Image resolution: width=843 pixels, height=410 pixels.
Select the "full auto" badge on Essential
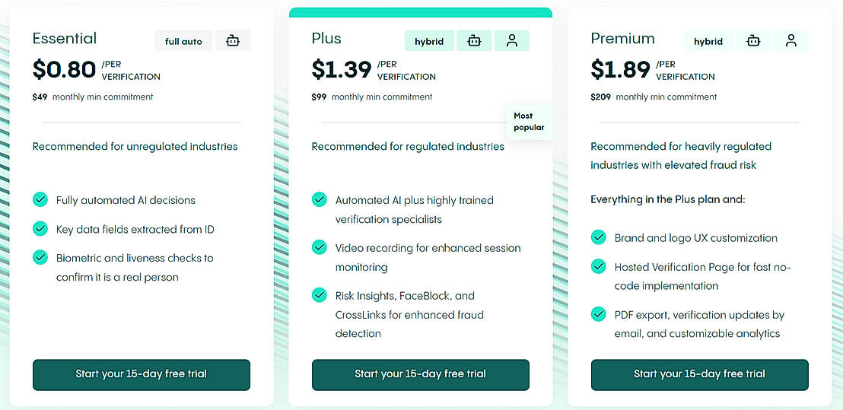183,41
